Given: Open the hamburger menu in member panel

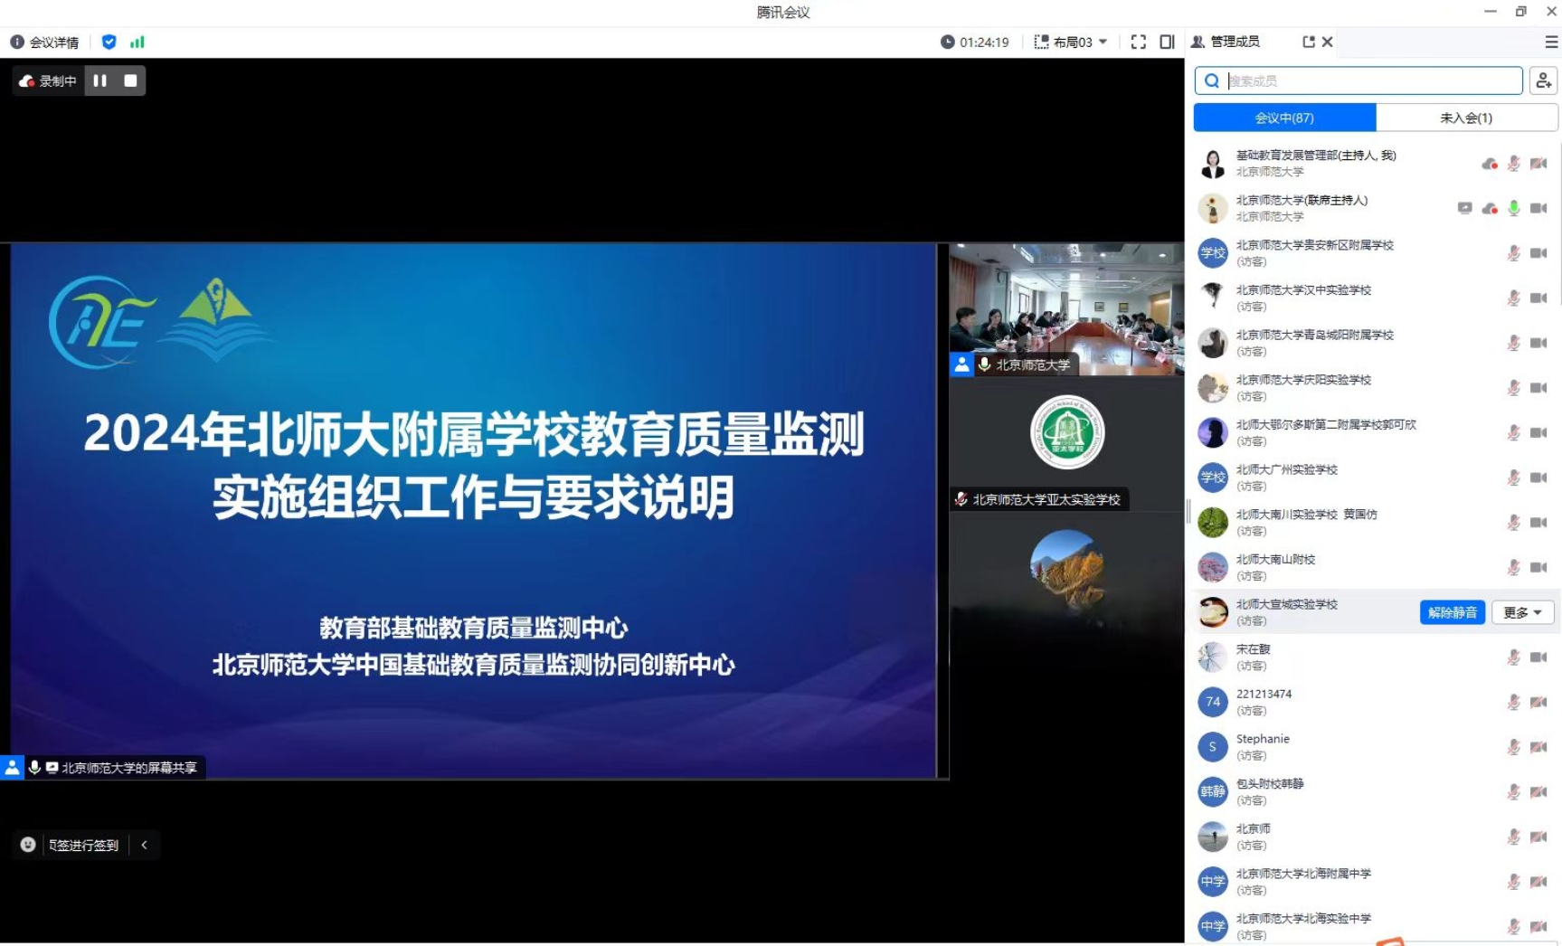Looking at the screenshot, I should coord(1550,42).
